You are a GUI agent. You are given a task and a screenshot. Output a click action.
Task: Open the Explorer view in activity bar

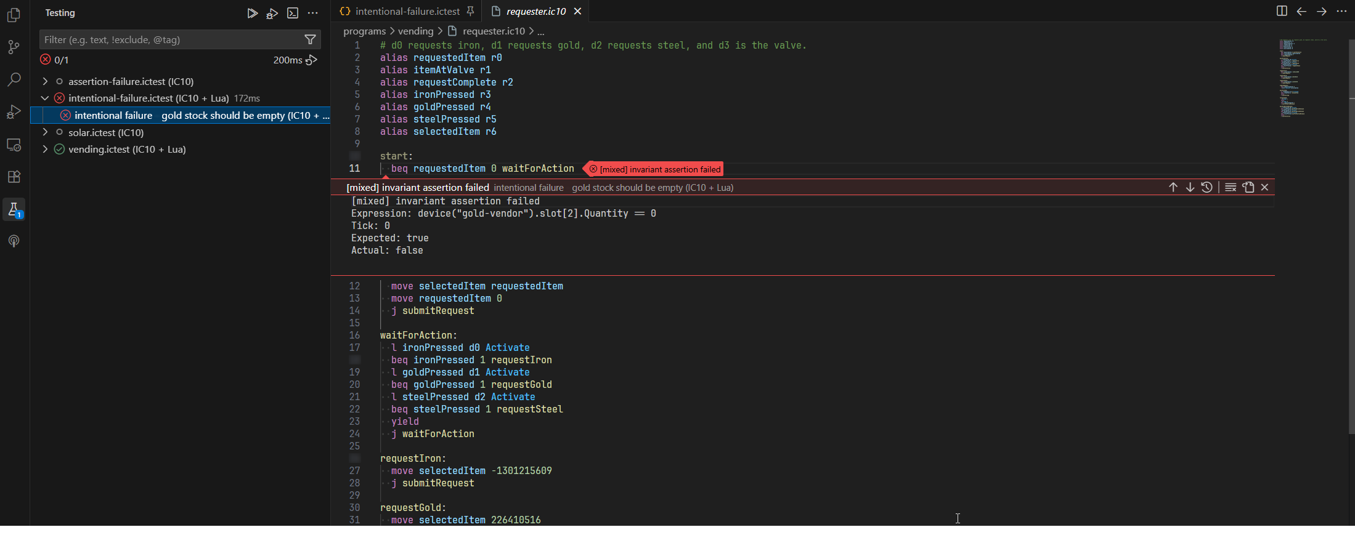[x=14, y=15]
